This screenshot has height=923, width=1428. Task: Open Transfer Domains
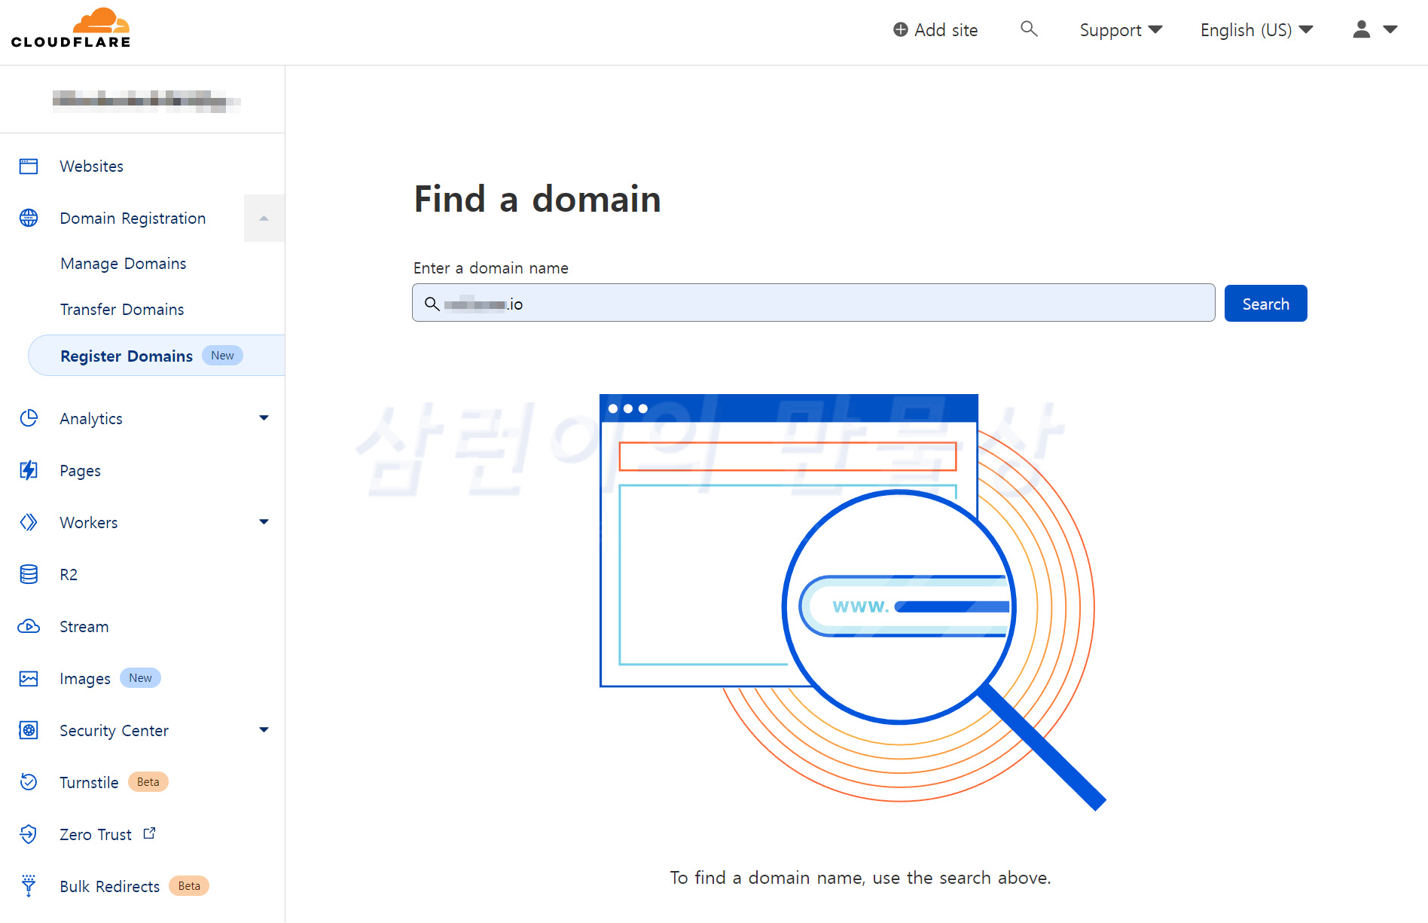[122, 310]
